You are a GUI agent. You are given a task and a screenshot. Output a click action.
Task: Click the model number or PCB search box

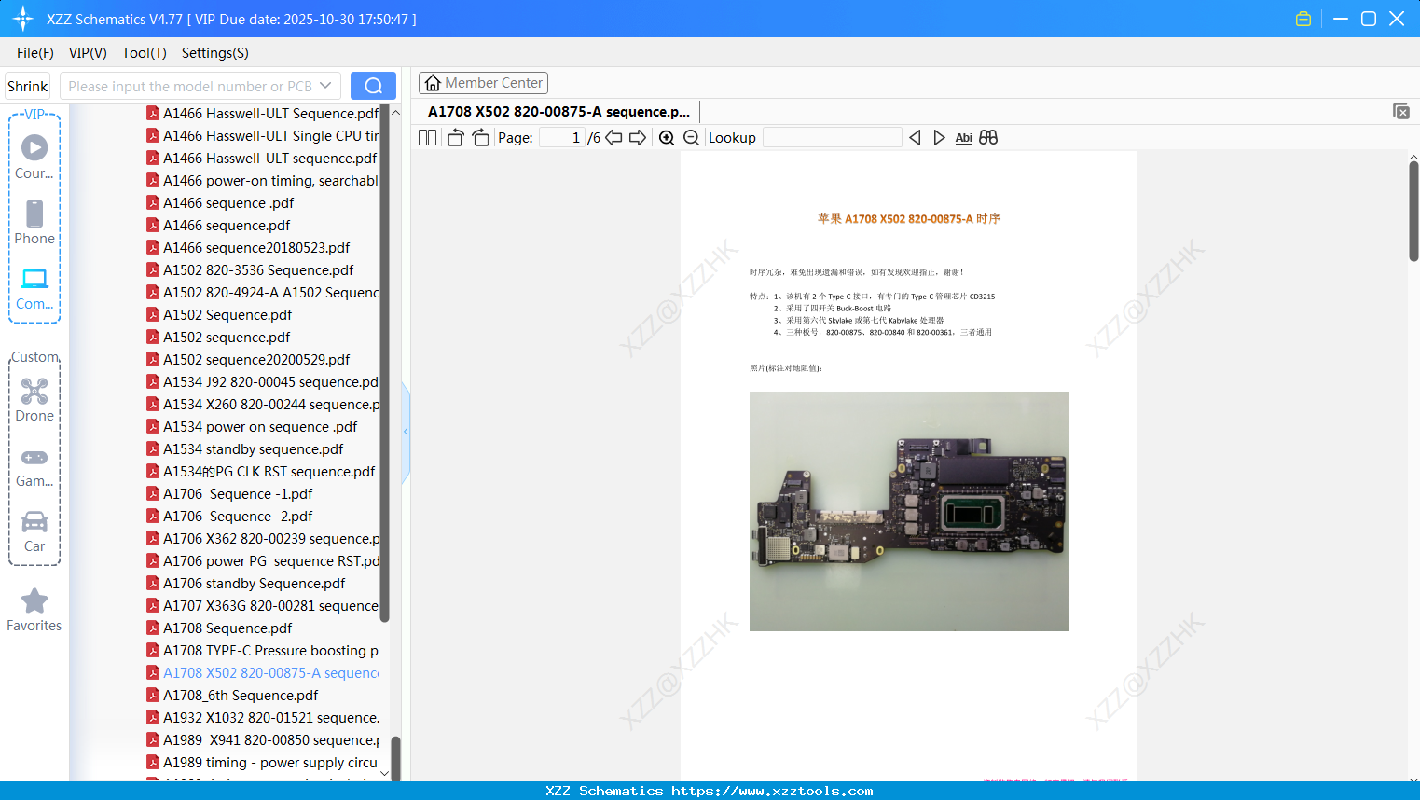(190, 86)
